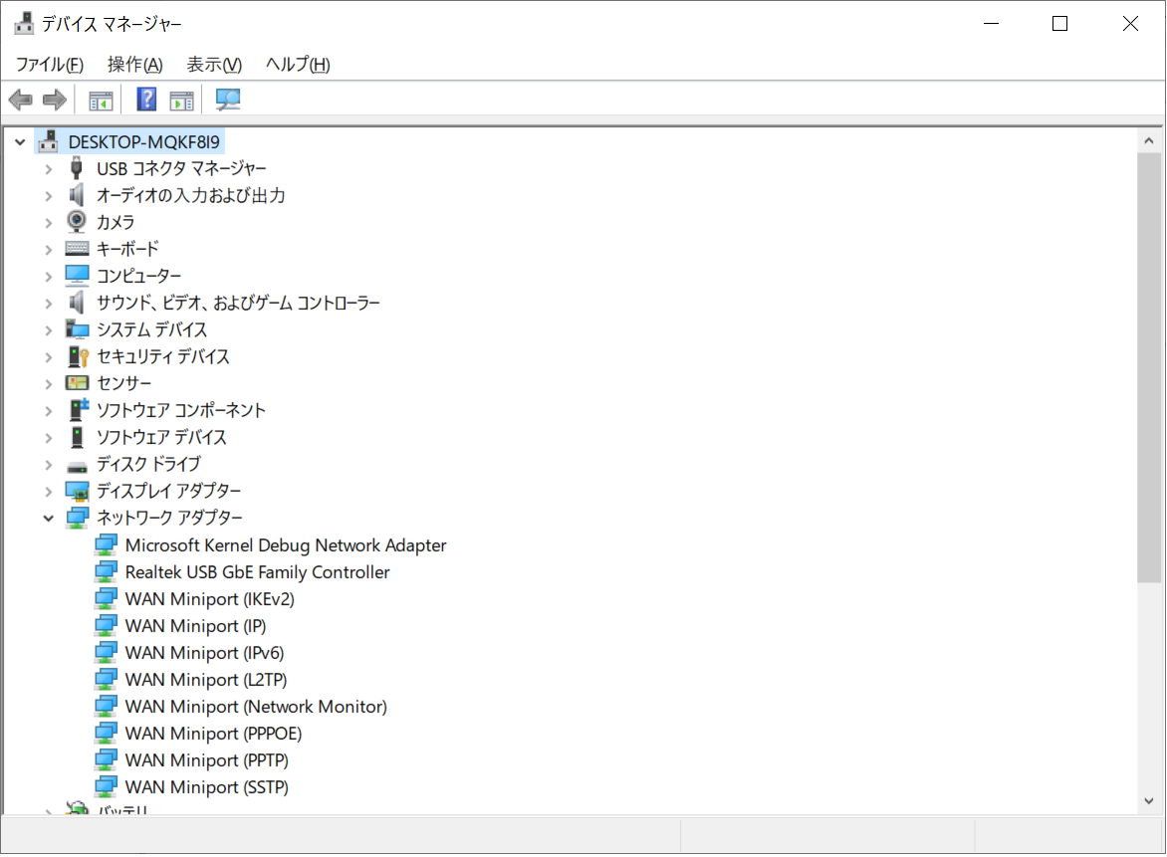Expand the センサー category
Screen dimensions: 1167x857
tap(49, 384)
